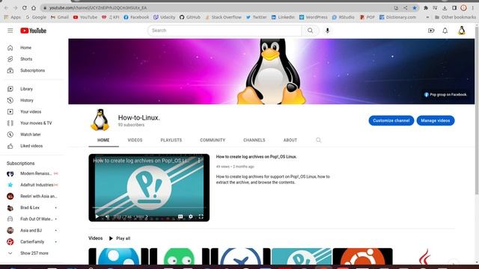Image resolution: width=479 pixels, height=269 pixels.
Task: Open Your videos in sidebar
Action: pyautogui.click(x=32, y=111)
